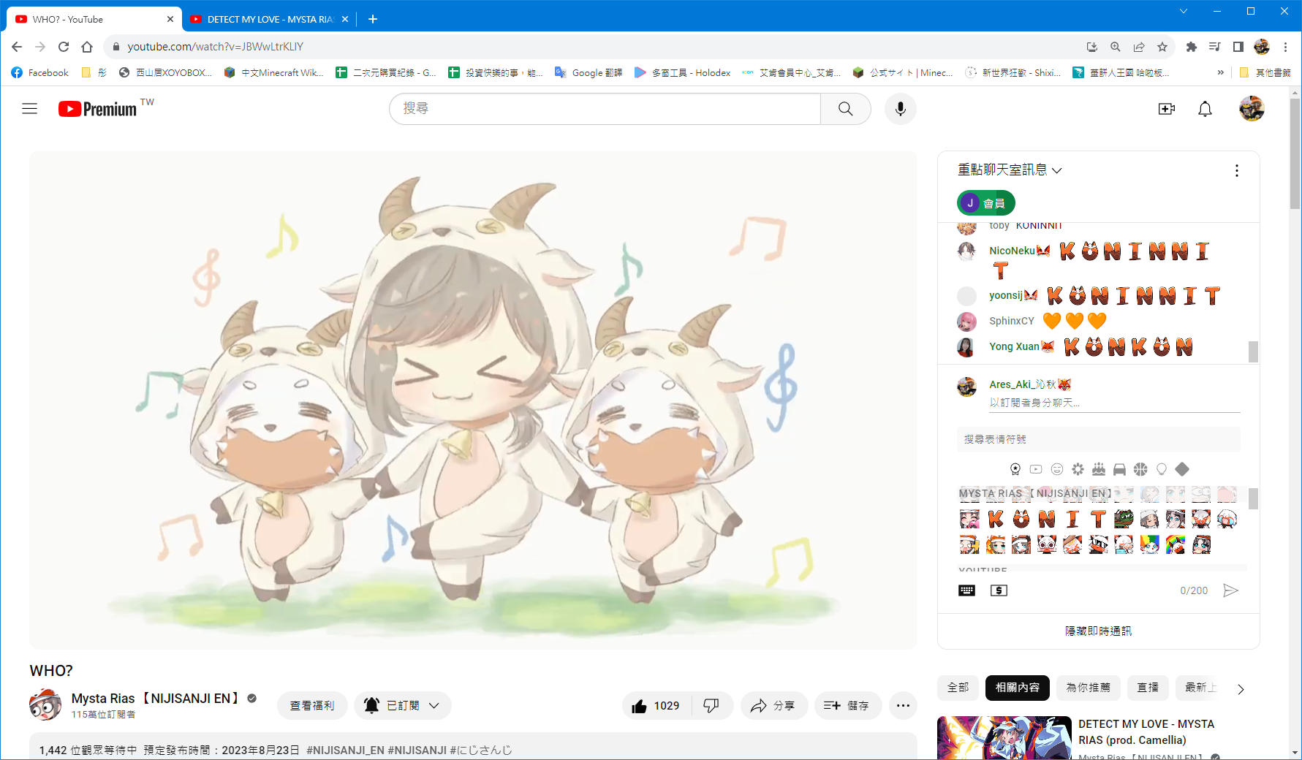The height and width of the screenshot is (760, 1302).
Task: Save the video with 儲存 button
Action: coord(847,706)
